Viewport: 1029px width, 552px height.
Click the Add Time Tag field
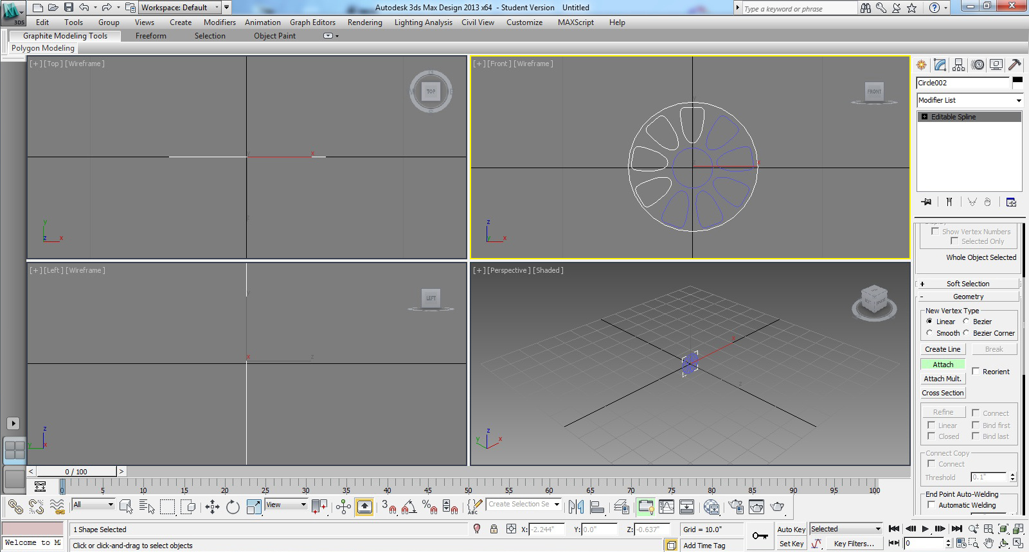click(711, 545)
